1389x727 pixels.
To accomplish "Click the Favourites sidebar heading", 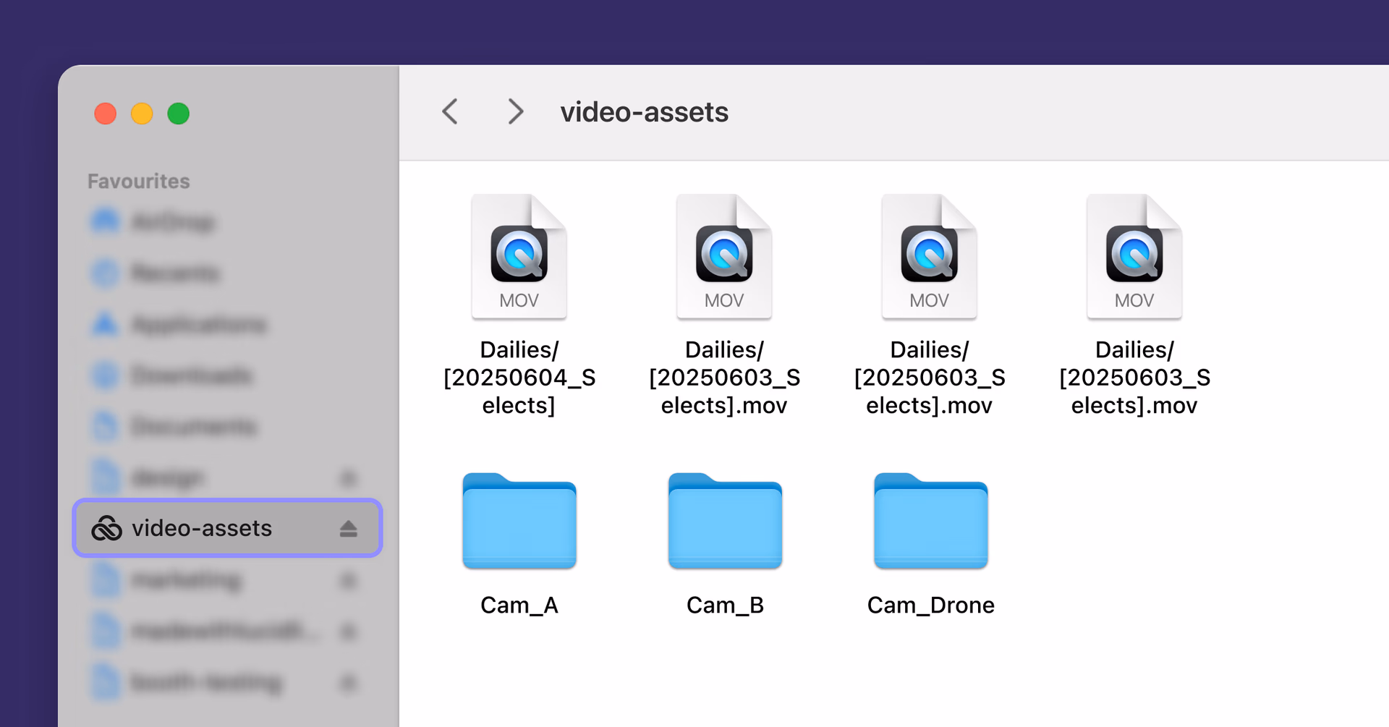I will click(139, 181).
